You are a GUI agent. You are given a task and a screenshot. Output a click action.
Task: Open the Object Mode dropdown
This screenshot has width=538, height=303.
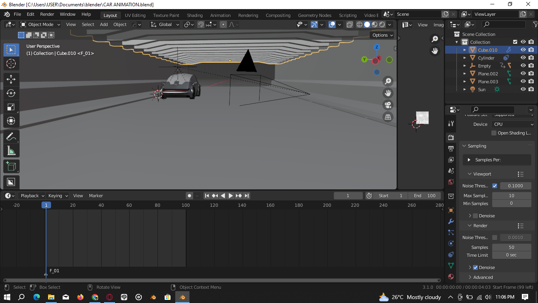click(40, 24)
